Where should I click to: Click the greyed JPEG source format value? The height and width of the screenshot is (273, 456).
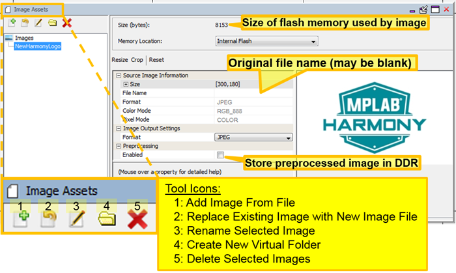point(225,102)
